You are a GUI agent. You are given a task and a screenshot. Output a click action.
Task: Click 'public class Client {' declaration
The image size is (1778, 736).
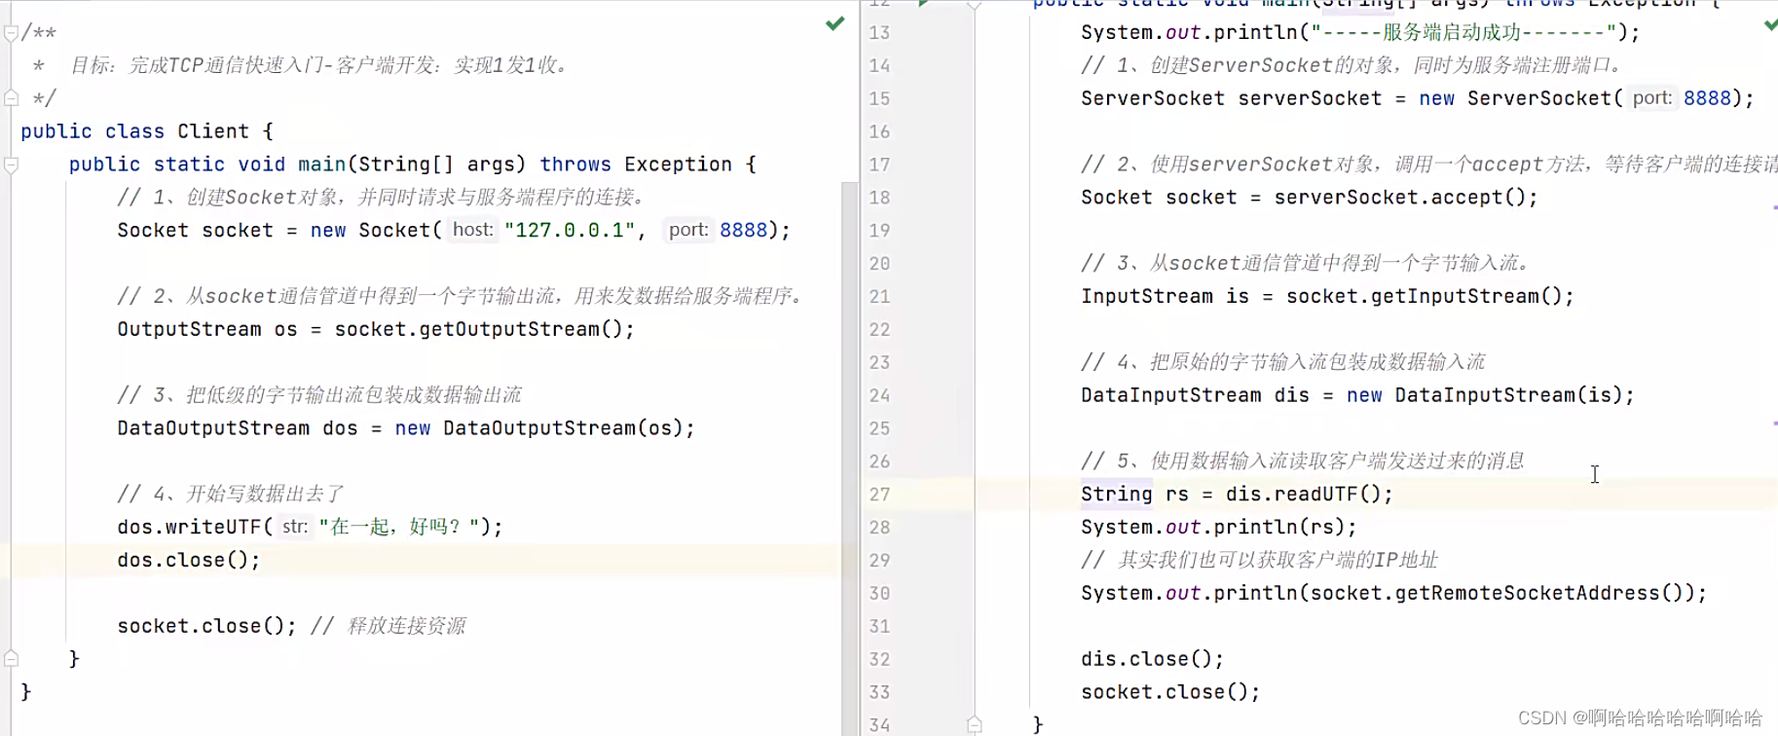(x=147, y=131)
